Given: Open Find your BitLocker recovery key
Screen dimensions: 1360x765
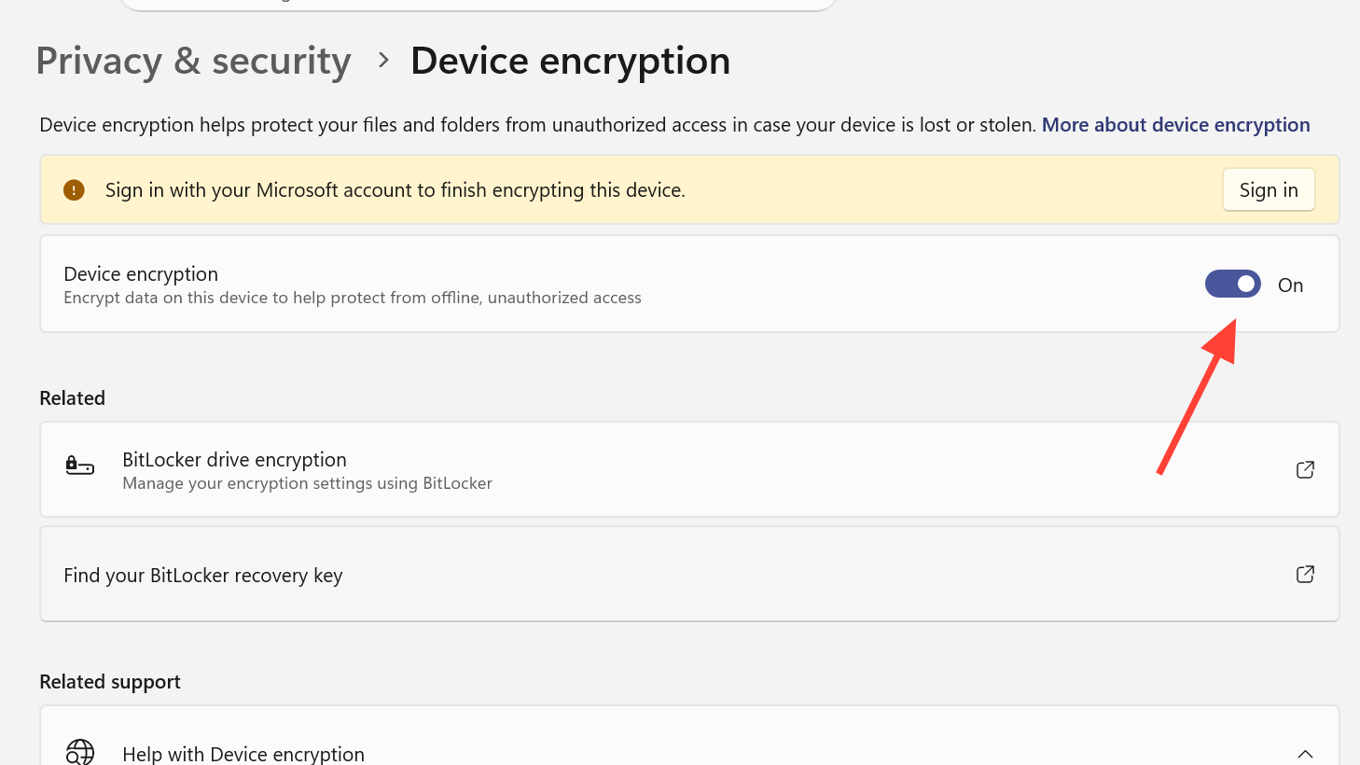Looking at the screenshot, I should [x=203, y=576].
